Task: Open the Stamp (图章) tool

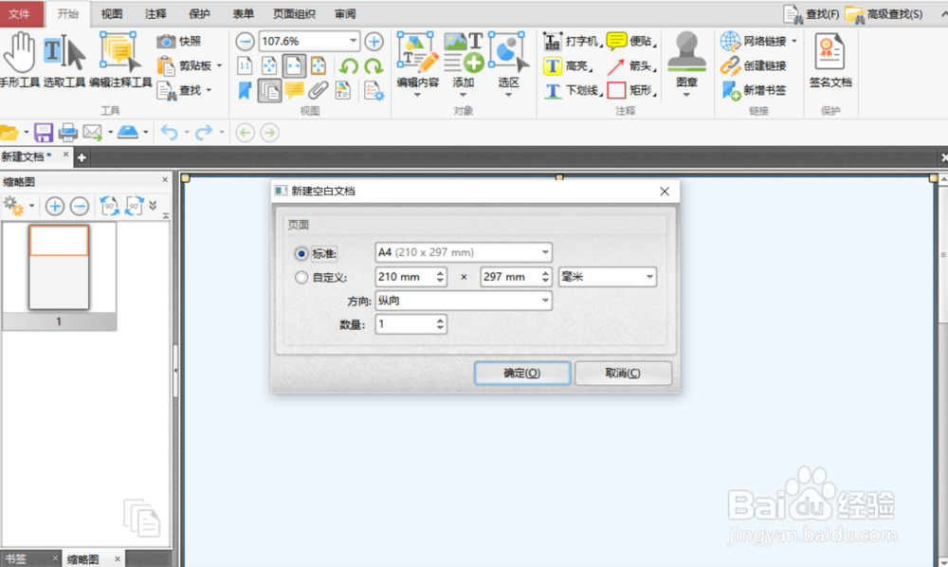Action: tap(686, 64)
